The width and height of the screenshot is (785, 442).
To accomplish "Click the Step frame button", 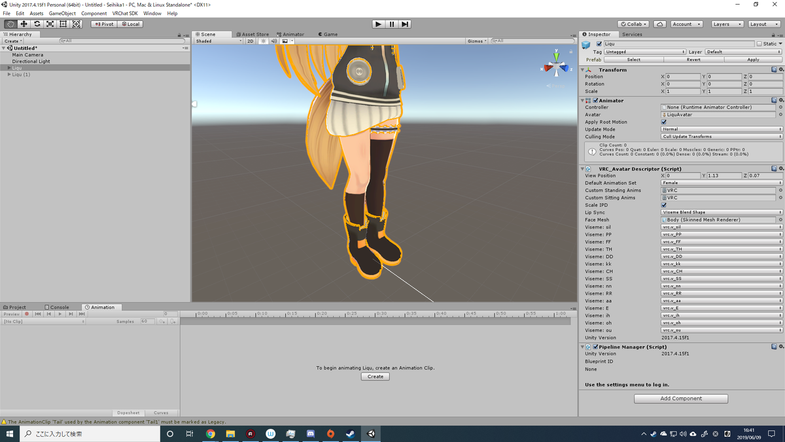I will (x=405, y=24).
